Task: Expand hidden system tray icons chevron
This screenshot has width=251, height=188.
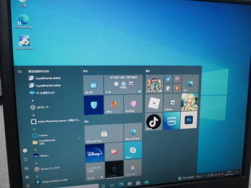Action: pos(205,176)
